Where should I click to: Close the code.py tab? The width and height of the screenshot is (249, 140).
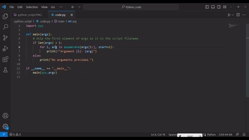[72, 15]
